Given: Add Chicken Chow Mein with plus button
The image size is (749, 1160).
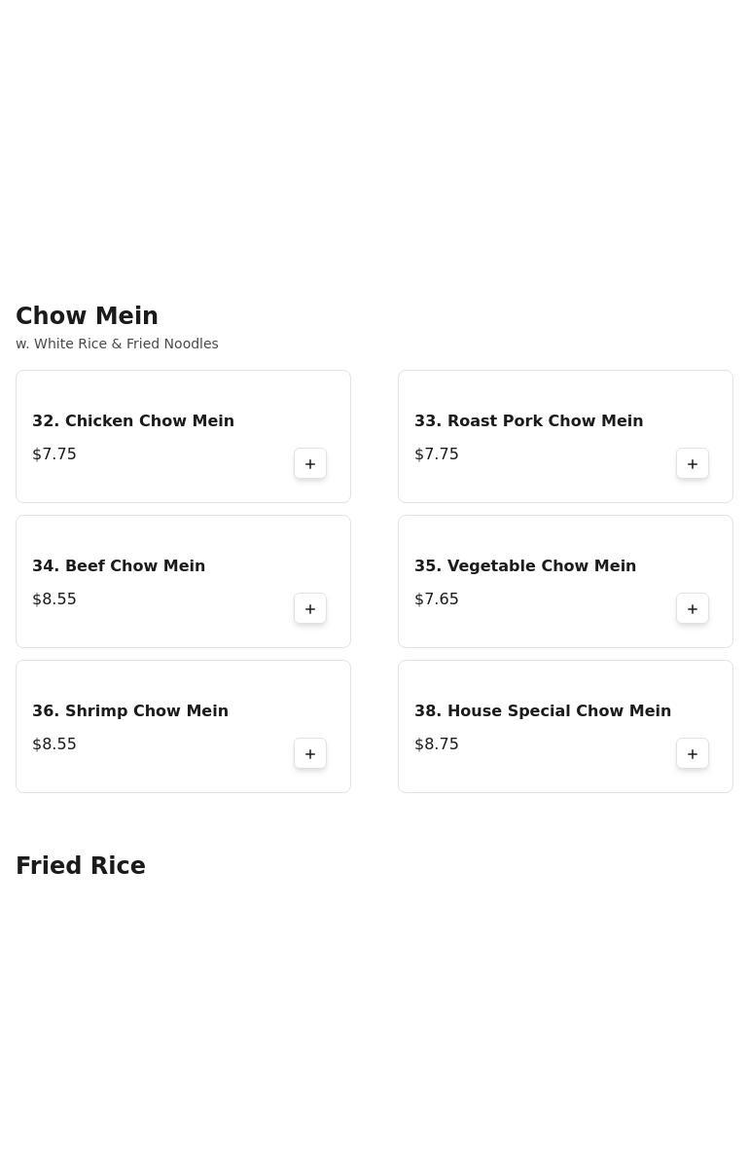Looking at the screenshot, I should click(310, 464).
